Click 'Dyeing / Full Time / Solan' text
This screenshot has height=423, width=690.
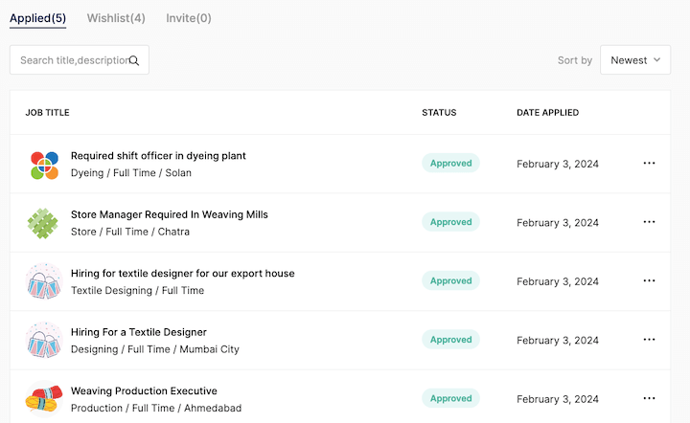[131, 173]
